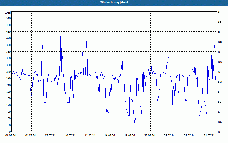
Task: Click the 'N' compass label level with 360
Action: 219,52
